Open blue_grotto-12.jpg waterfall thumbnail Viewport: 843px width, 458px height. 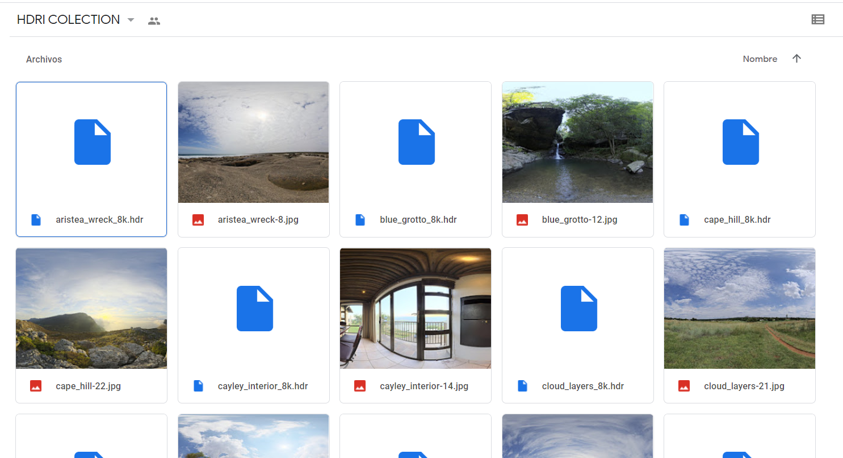[x=578, y=142]
